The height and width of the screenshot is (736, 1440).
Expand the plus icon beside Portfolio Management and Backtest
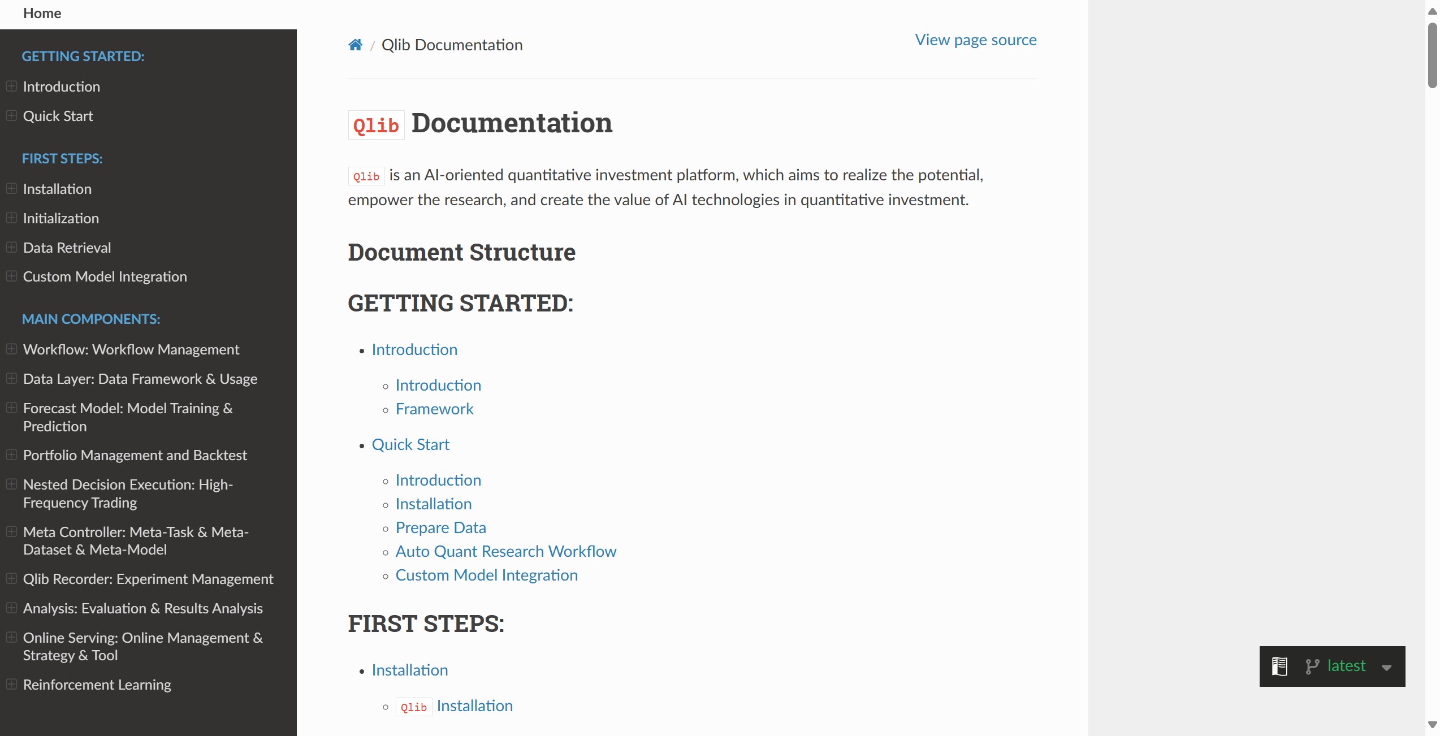pyautogui.click(x=11, y=454)
